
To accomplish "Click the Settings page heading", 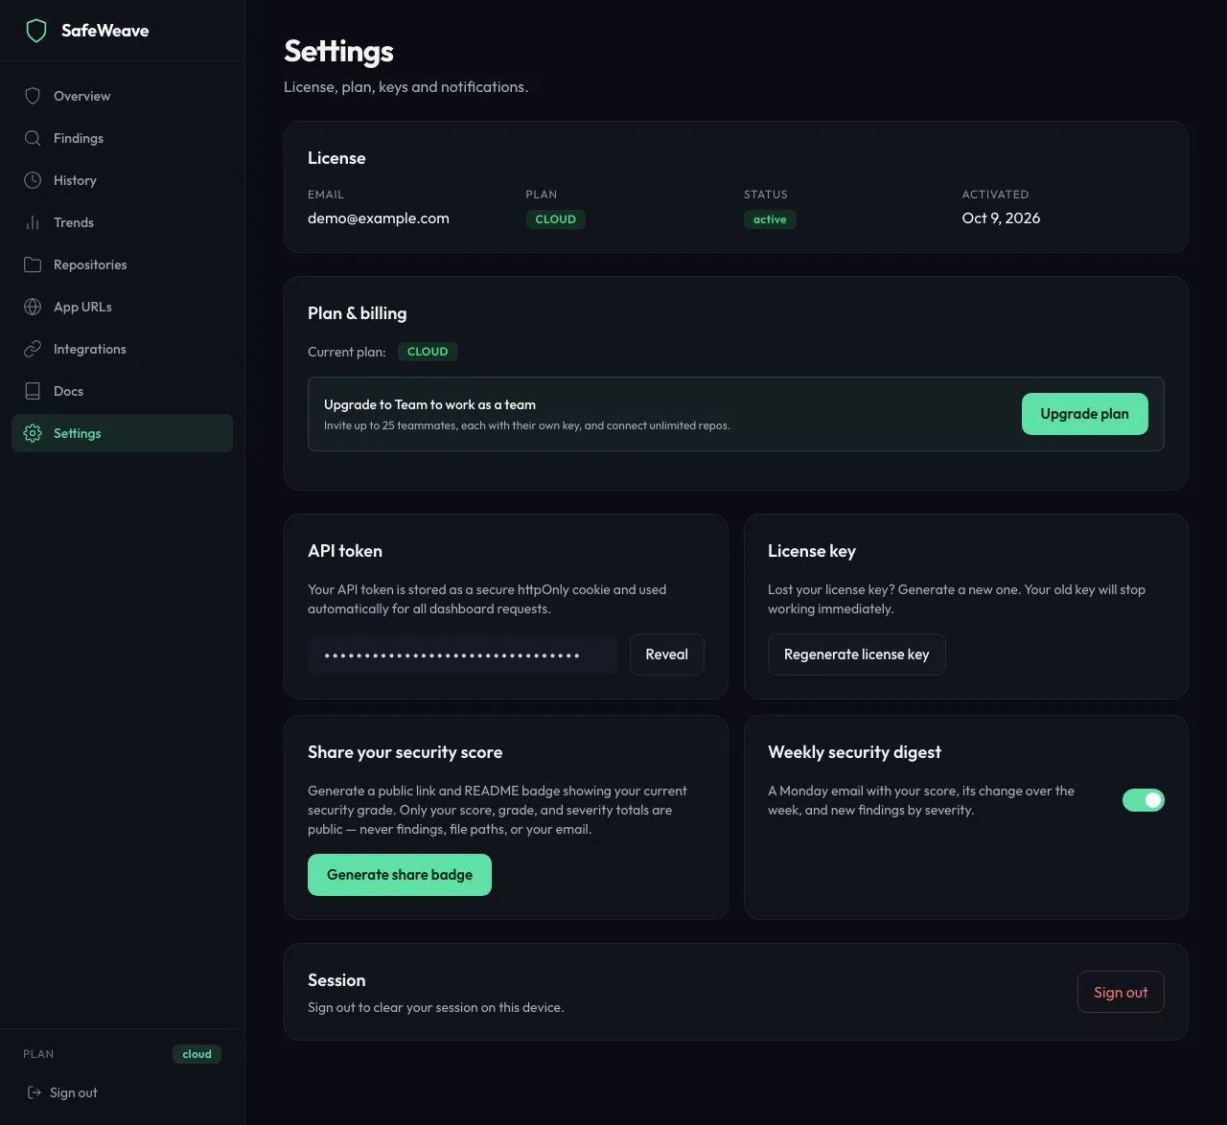I will 338,51.
